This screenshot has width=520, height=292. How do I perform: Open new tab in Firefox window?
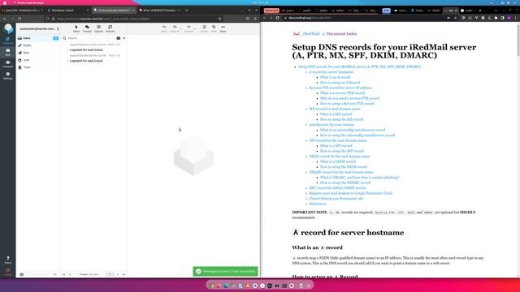(187, 11)
